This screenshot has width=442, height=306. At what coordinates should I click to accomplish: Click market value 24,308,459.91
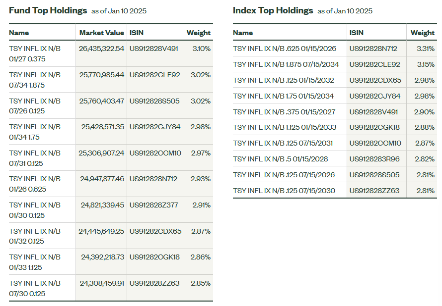tap(102, 283)
